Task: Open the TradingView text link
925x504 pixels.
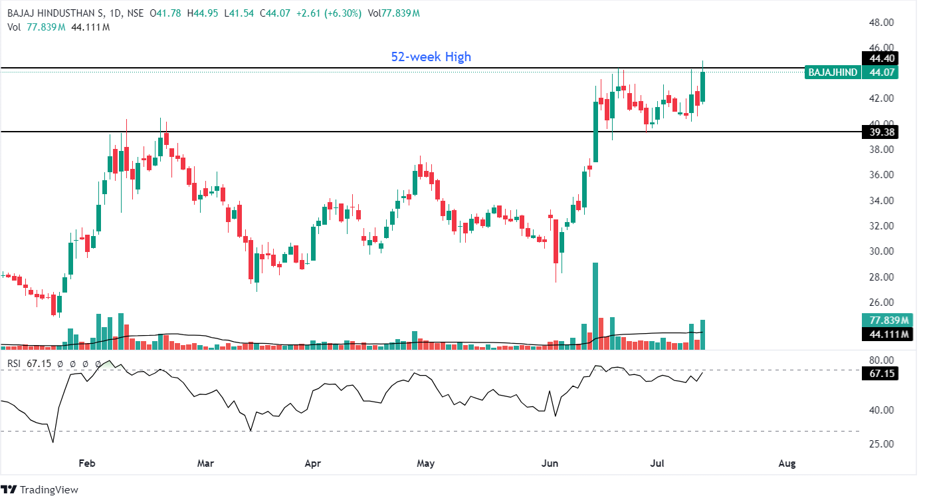Action: point(49,490)
